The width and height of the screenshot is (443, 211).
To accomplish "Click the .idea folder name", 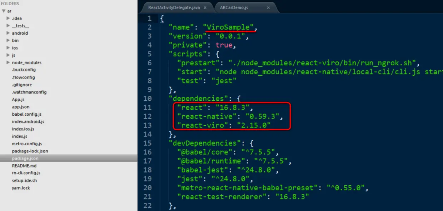I will coord(17,18).
